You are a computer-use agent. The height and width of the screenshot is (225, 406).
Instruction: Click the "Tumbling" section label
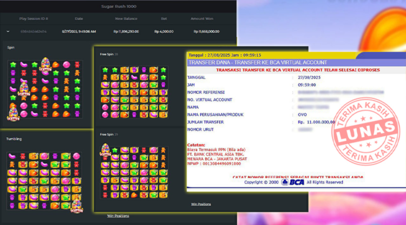(x=14, y=139)
